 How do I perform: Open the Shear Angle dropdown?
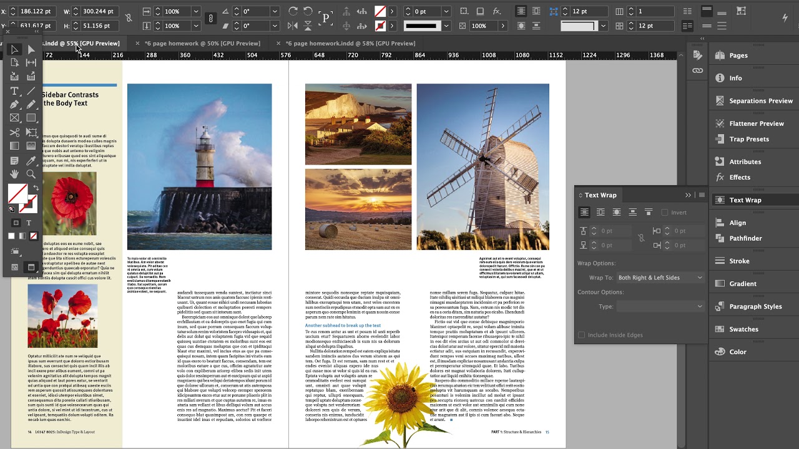[x=275, y=26]
